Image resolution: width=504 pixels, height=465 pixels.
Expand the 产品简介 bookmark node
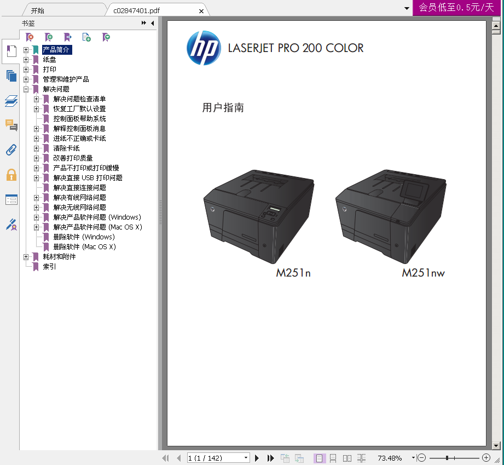pyautogui.click(x=26, y=50)
